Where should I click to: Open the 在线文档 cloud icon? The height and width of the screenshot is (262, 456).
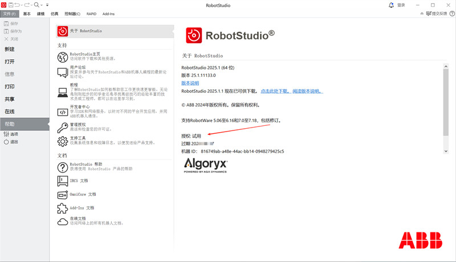[x=63, y=222]
